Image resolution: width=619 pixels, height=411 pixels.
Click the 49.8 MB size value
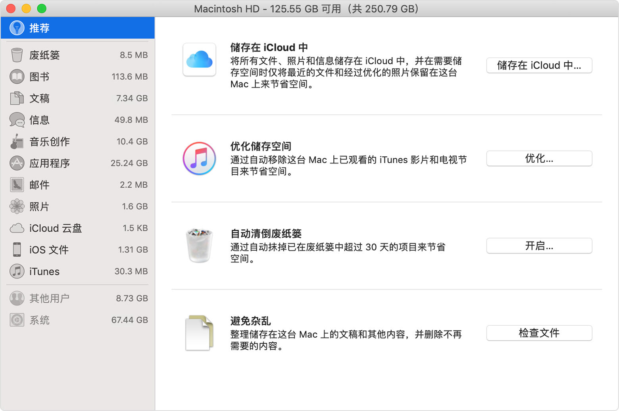pyautogui.click(x=131, y=120)
